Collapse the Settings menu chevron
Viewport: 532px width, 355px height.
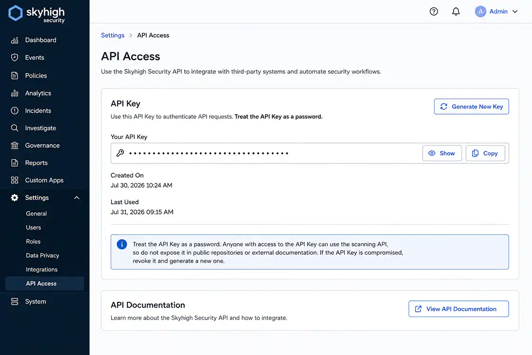(76, 198)
